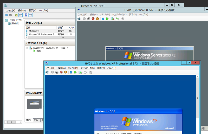Toggle the action pane icon in toolbar
The width and height of the screenshot is (208, 134).
[x=30, y=15]
